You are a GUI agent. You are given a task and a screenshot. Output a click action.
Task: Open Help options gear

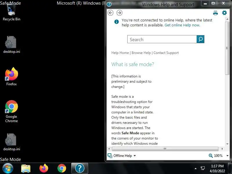(x=224, y=13)
